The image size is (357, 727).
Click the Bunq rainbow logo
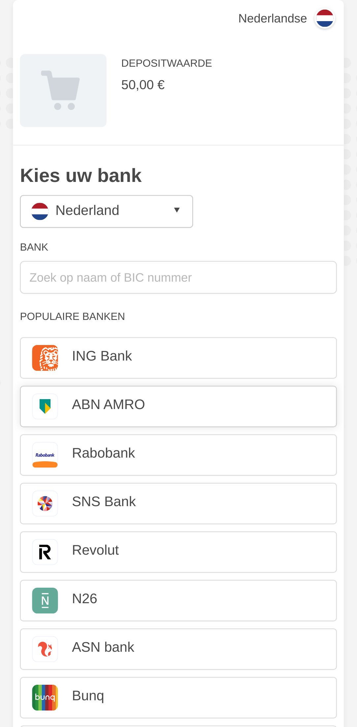pyautogui.click(x=45, y=698)
